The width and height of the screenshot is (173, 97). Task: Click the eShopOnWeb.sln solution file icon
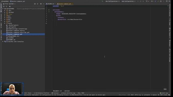click(7, 36)
